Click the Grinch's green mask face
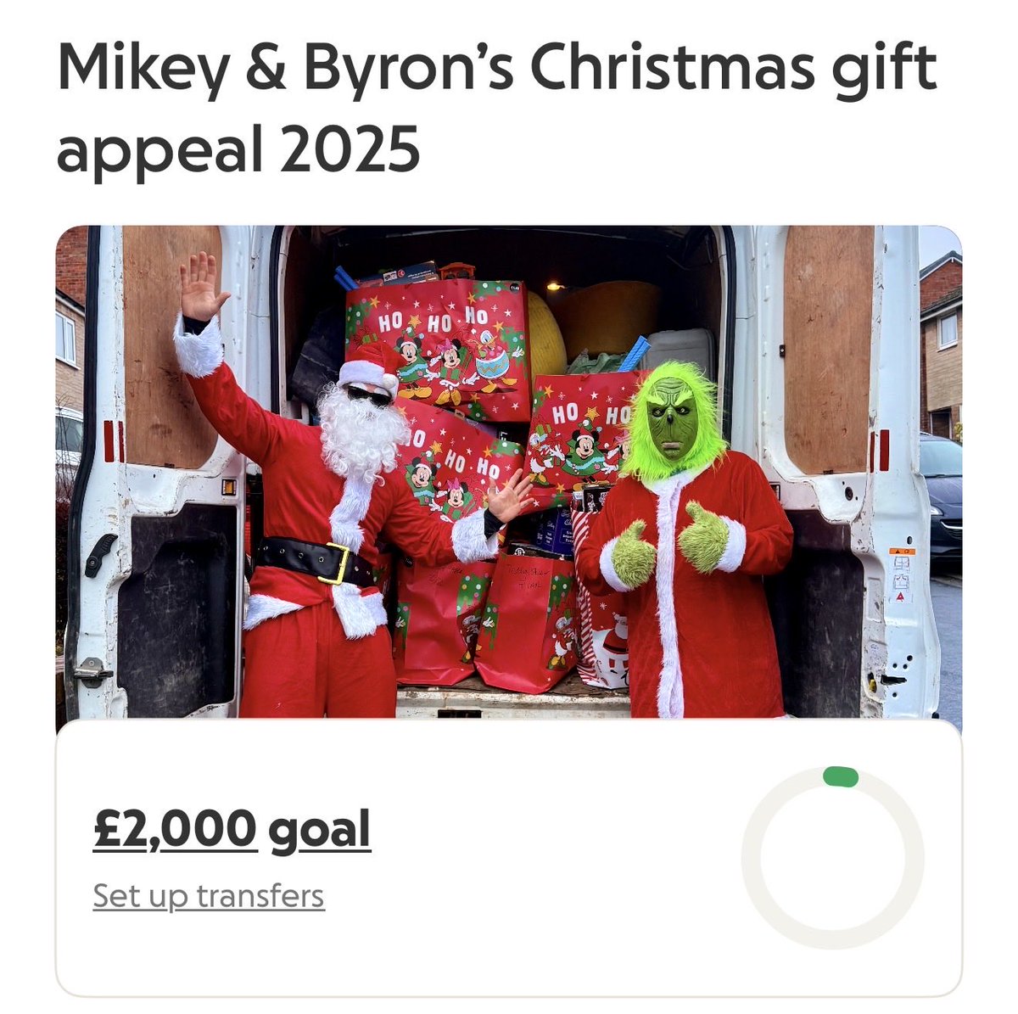Image resolution: width=1018 pixels, height=1014 pixels. [674, 417]
